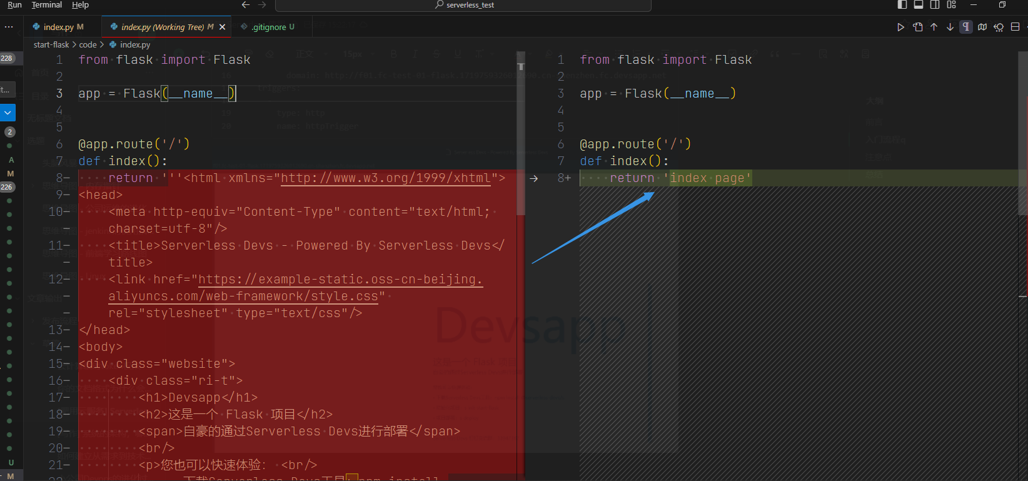Open the Run menu
This screenshot has height=481, width=1028.
coord(14,5)
